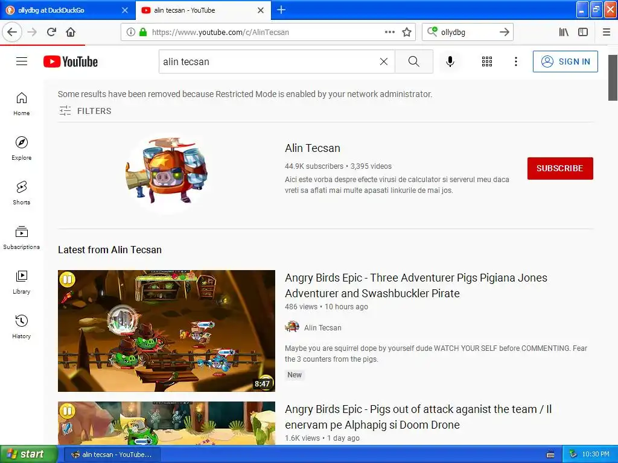
Task: Click the system tray icon beside the clock
Action: click(x=573, y=455)
